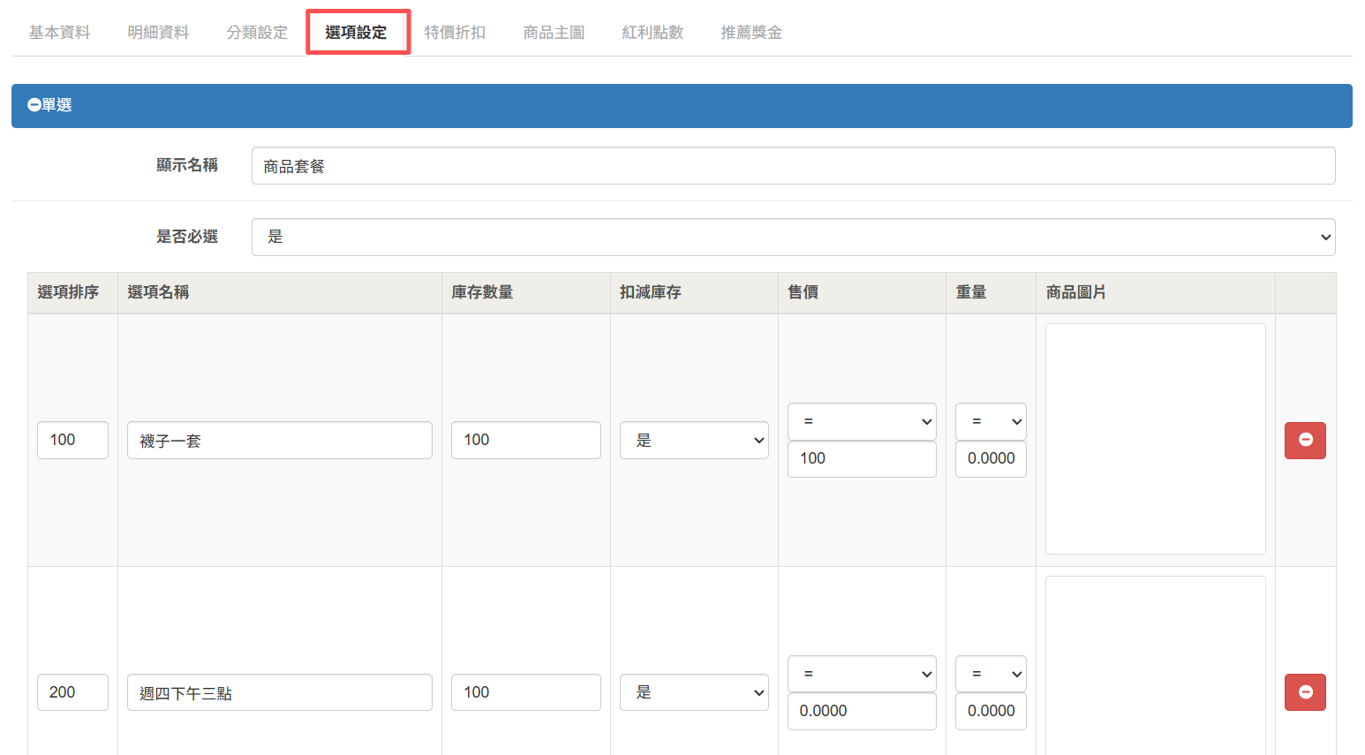
Task: Click the 顯示名稱 field containing 商品套餐
Action: pos(793,166)
